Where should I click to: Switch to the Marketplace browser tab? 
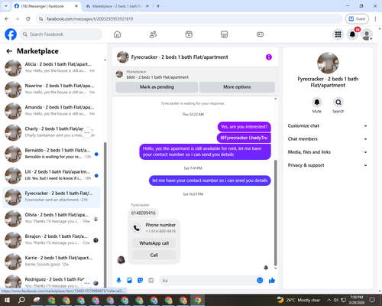pyautogui.click(x=118, y=6)
